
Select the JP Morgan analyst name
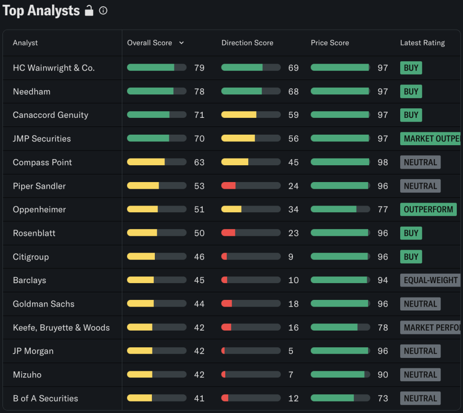point(33,351)
